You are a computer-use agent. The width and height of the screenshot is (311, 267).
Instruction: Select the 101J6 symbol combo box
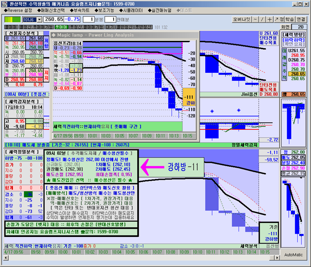click(x=32, y=19)
